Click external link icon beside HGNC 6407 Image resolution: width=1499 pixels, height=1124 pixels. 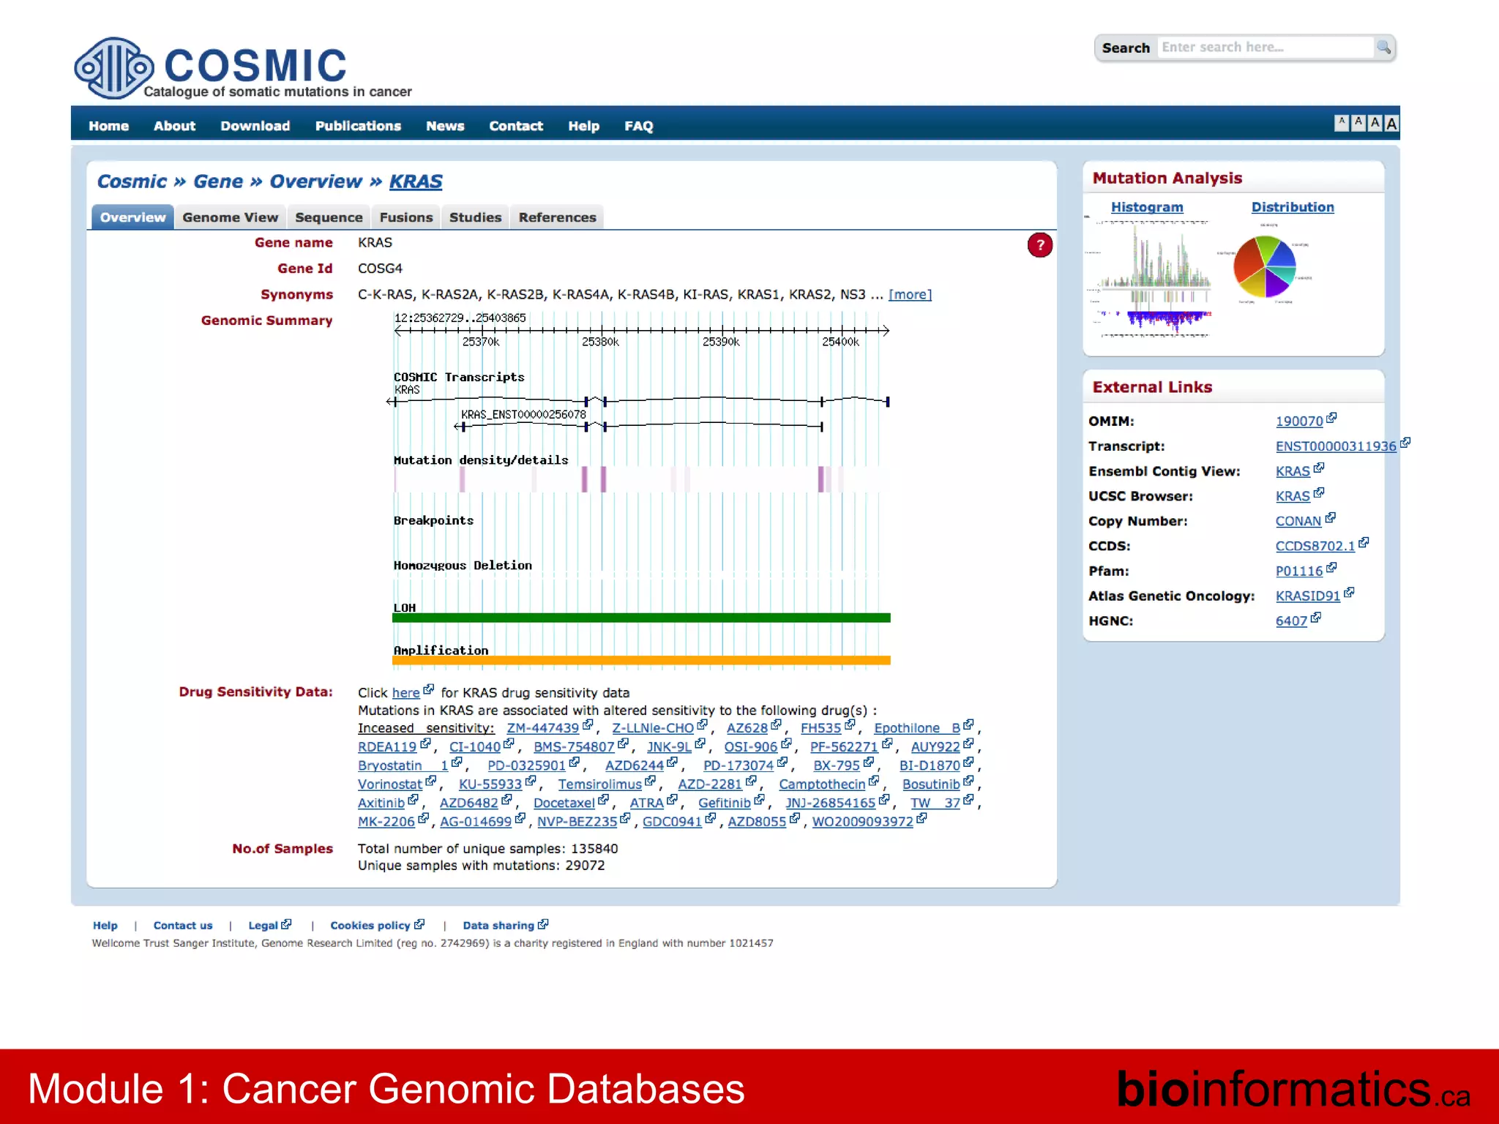pos(1315,618)
